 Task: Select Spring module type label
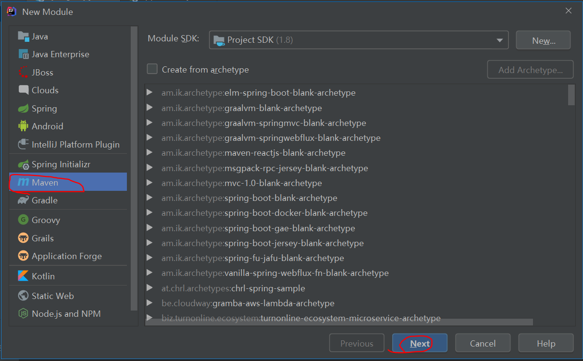click(44, 109)
